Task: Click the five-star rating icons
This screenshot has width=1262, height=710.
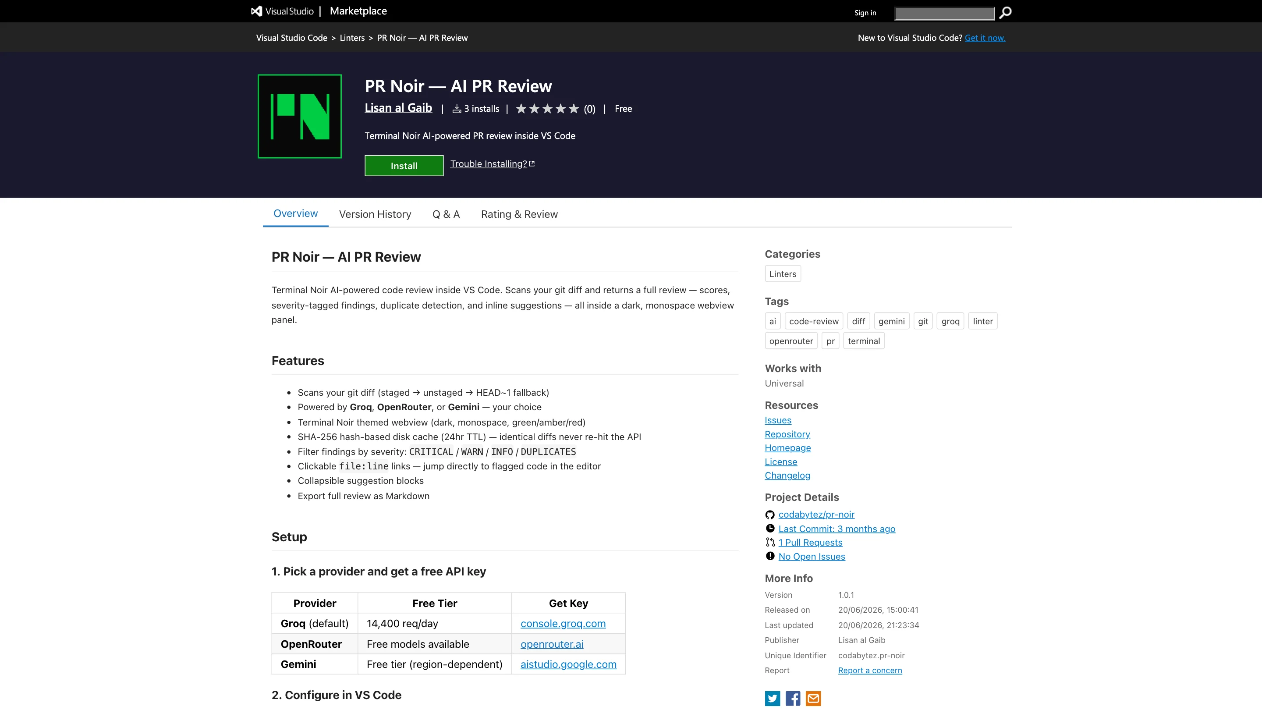Action: tap(547, 109)
